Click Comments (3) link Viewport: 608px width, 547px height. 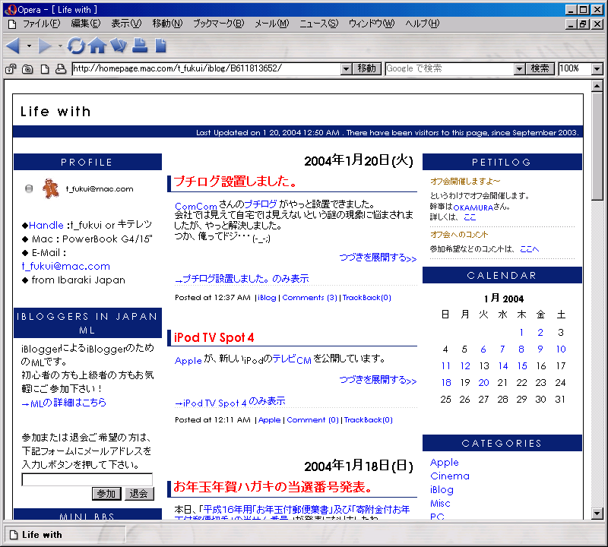click(309, 298)
